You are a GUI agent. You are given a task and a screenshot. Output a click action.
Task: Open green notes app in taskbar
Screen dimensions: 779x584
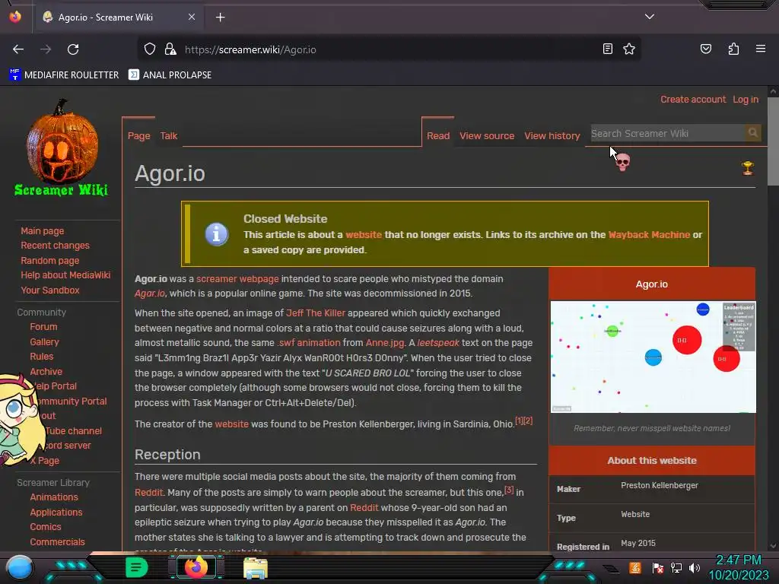(x=136, y=567)
